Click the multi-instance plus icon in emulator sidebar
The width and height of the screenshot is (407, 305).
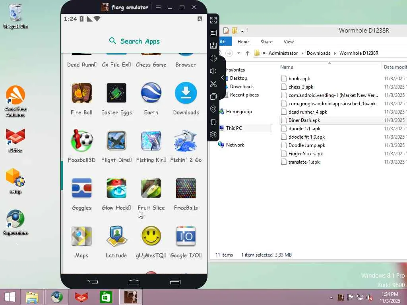pyautogui.click(x=213, y=97)
